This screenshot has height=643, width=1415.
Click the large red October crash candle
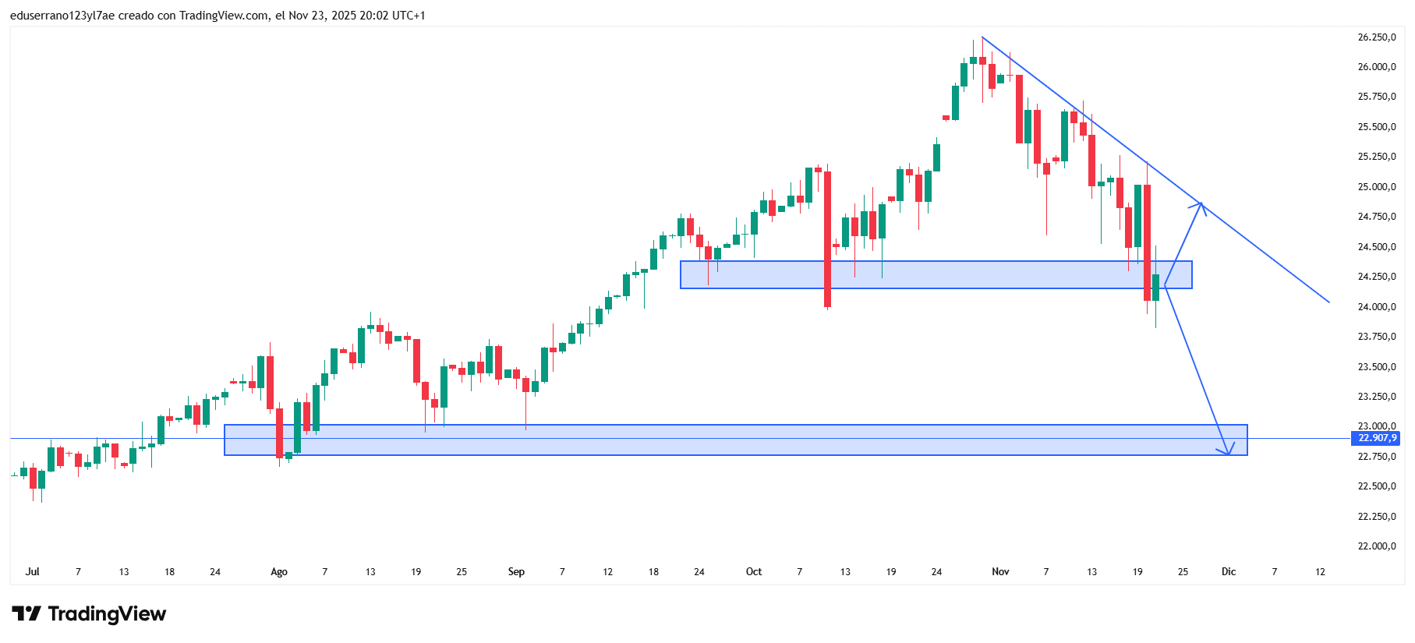tap(827, 238)
